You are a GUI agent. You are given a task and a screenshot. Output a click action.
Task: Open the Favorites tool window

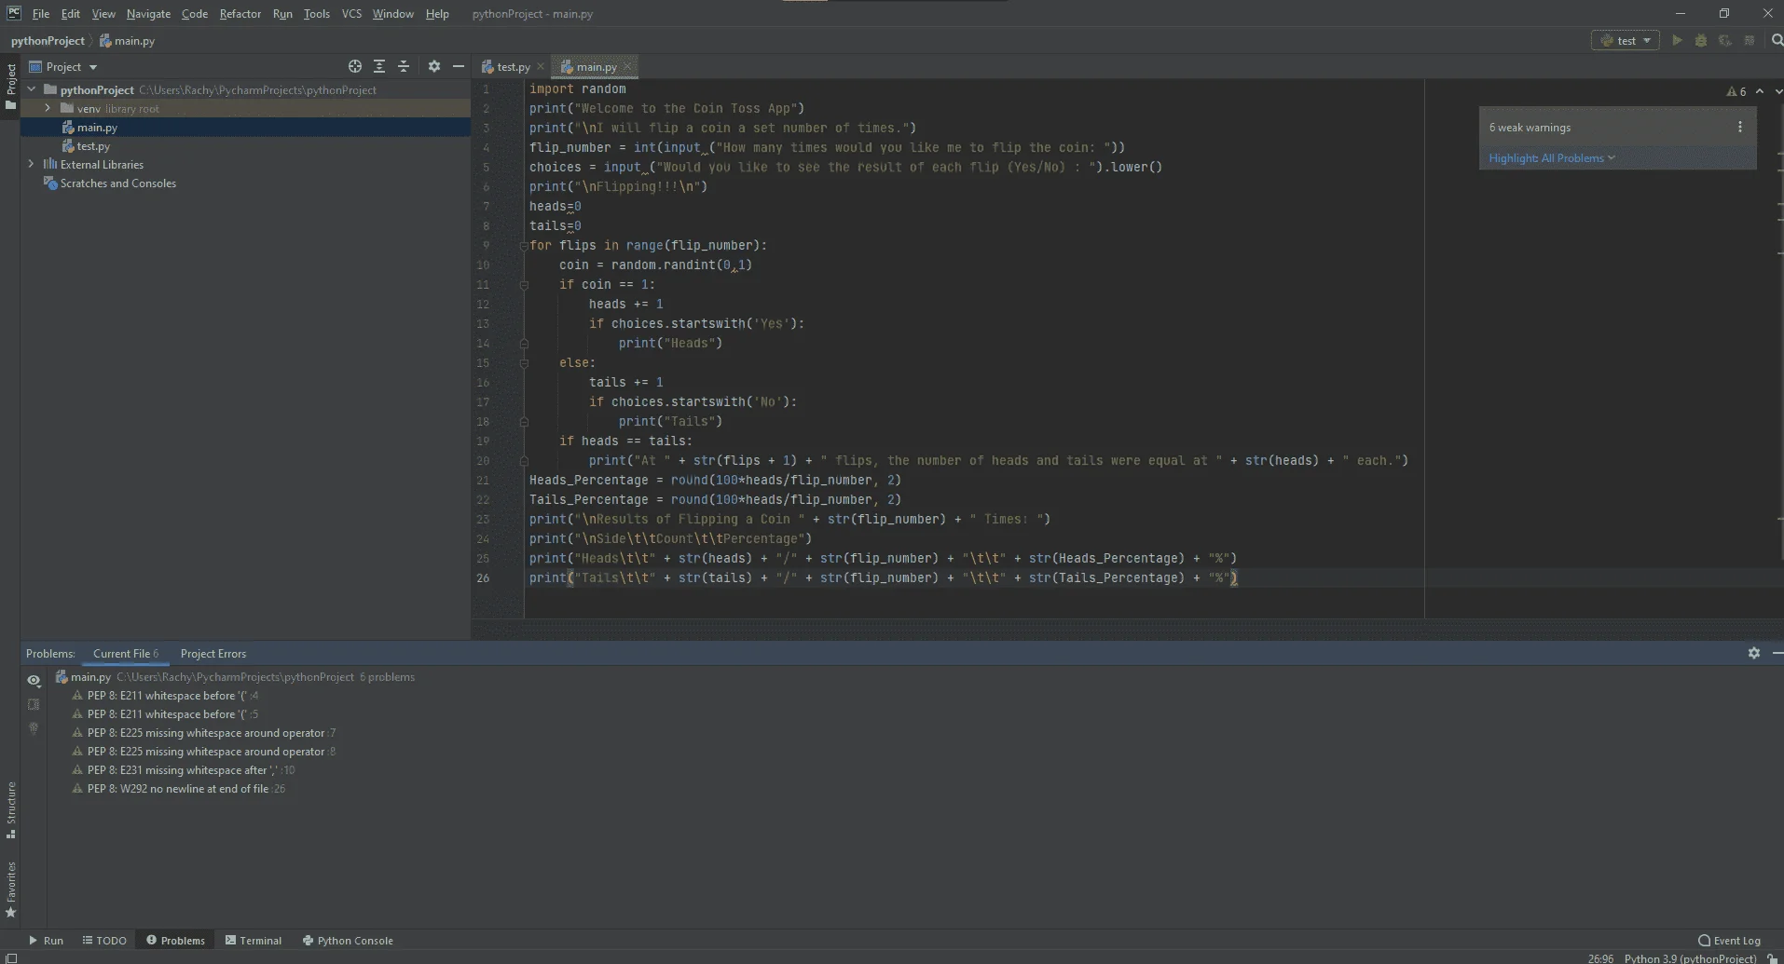pyautogui.click(x=11, y=889)
